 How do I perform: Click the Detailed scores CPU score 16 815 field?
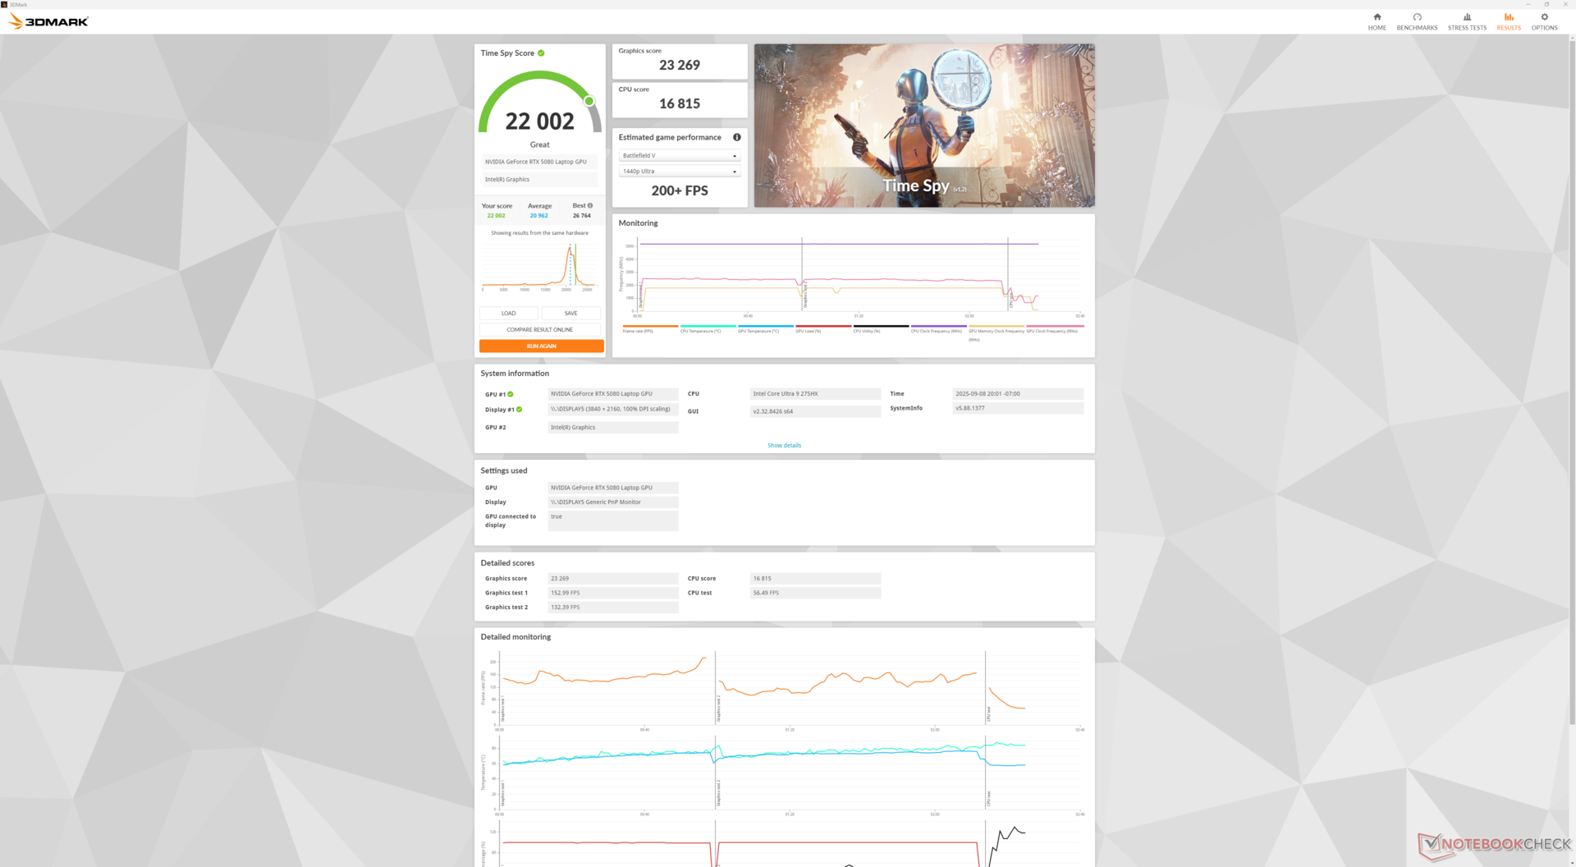pos(815,578)
